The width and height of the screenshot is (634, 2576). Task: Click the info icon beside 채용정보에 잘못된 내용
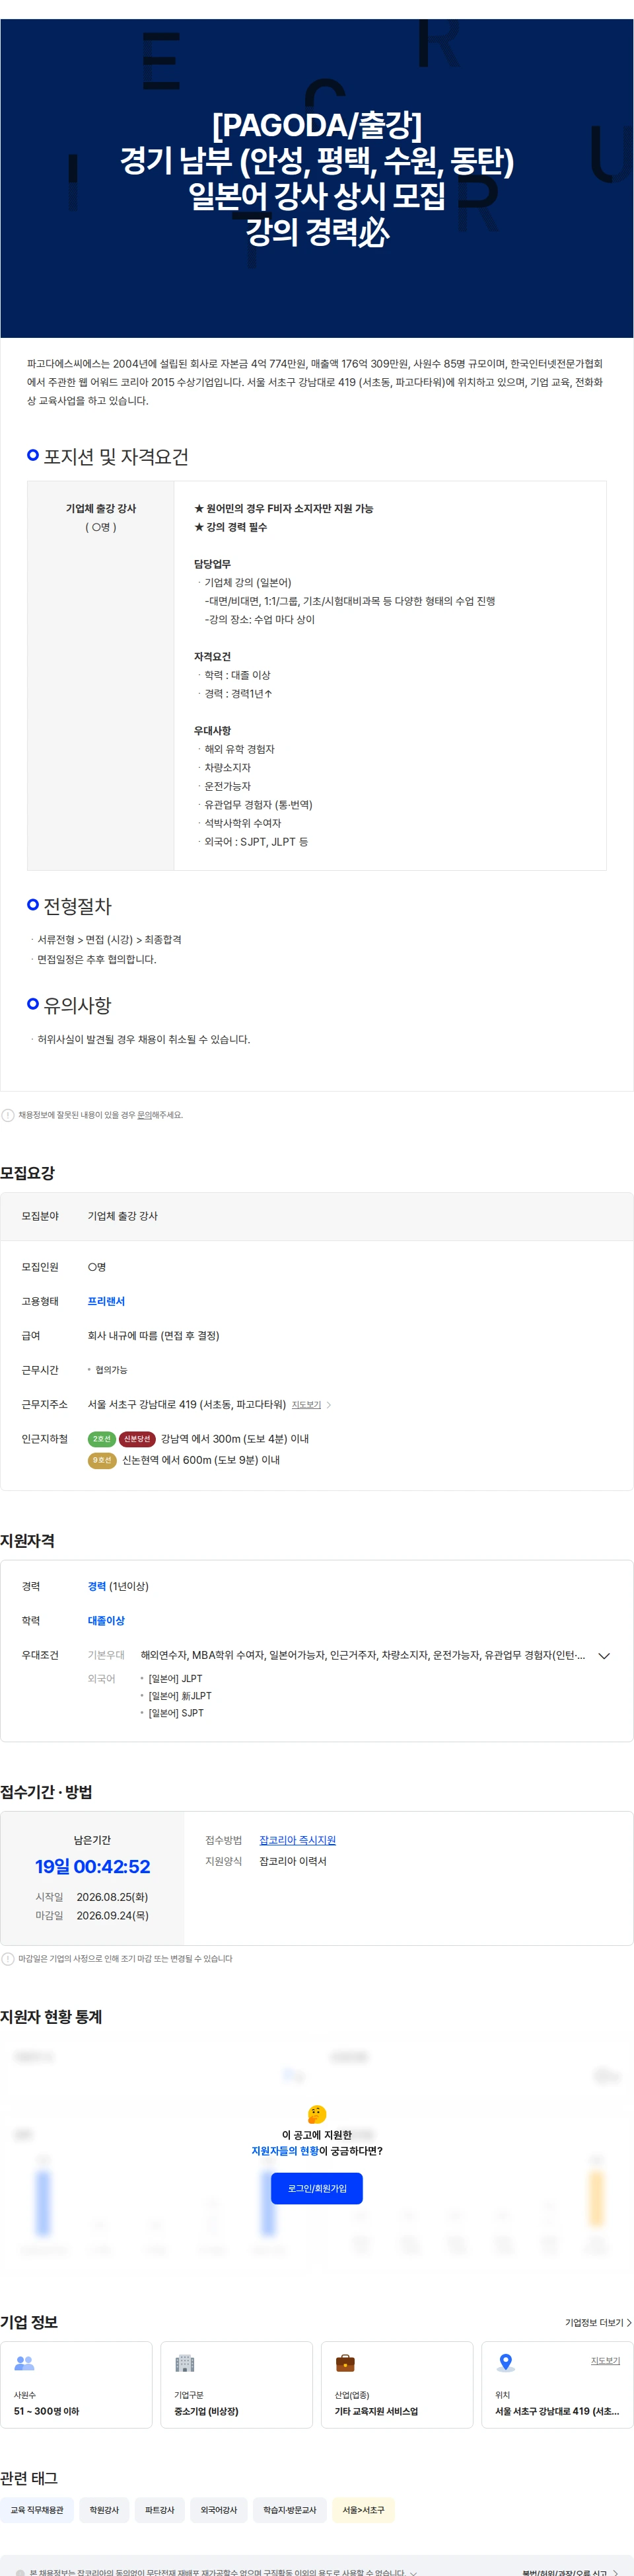(x=8, y=1115)
